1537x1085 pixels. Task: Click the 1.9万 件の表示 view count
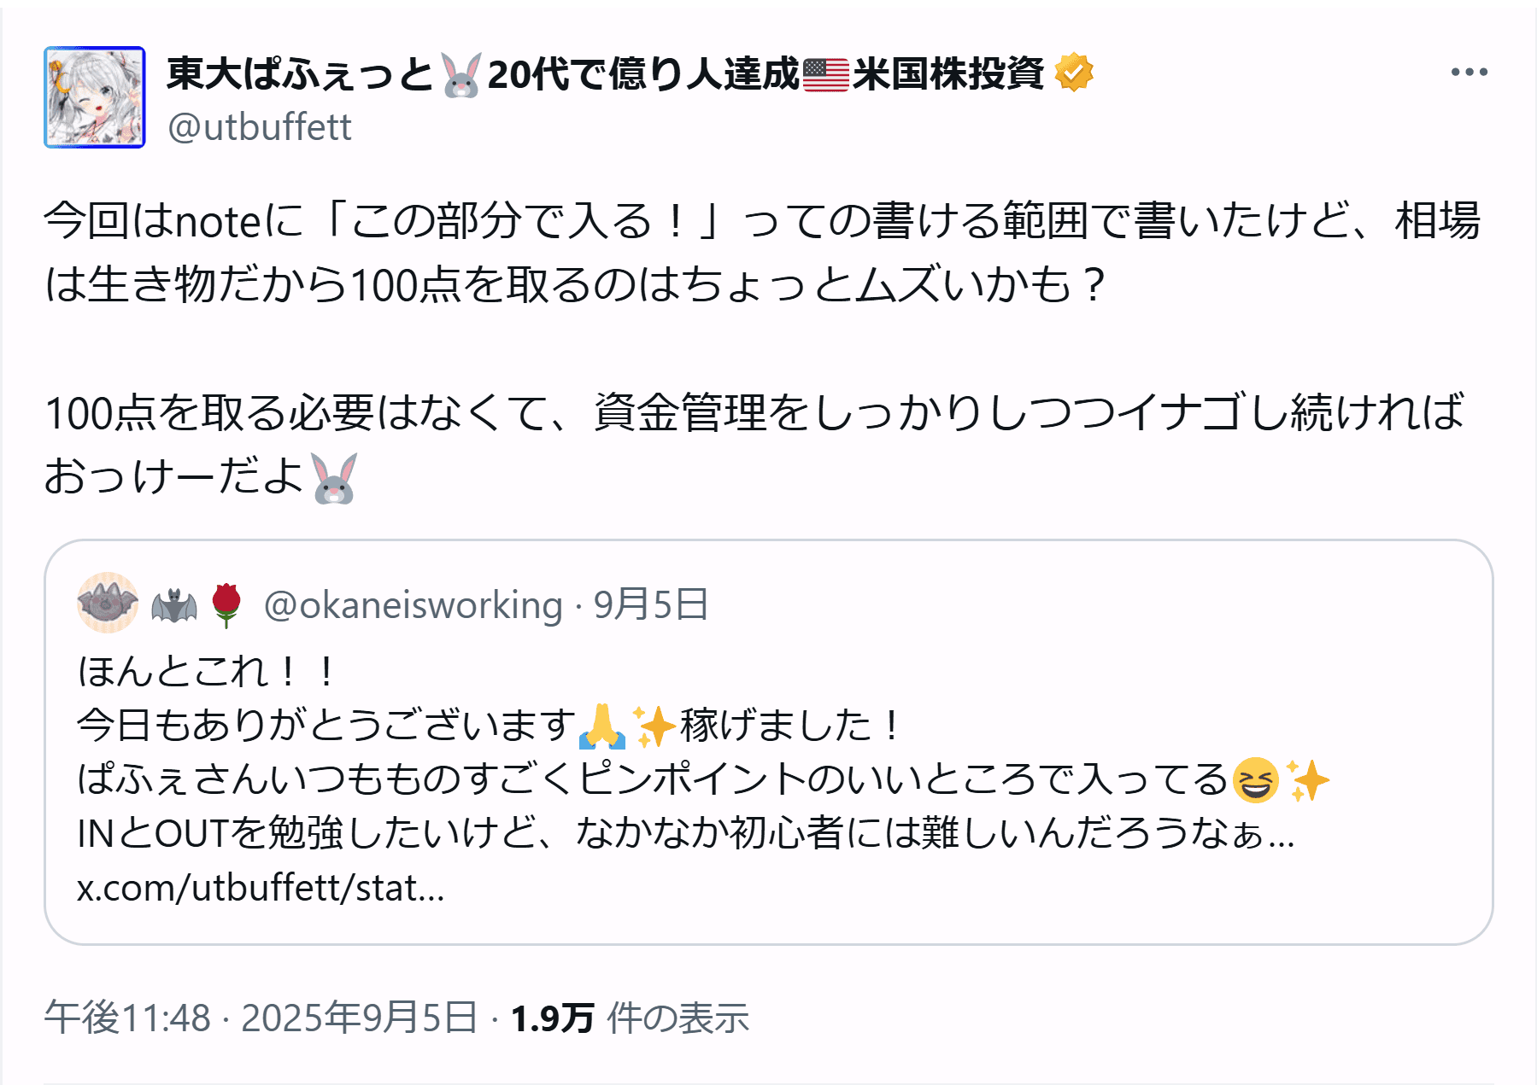[x=630, y=1018]
